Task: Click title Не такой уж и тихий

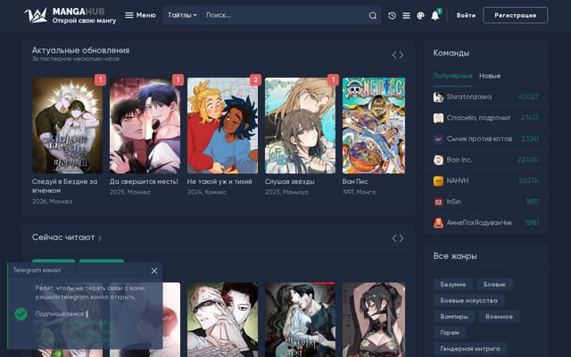Action: coord(219,181)
